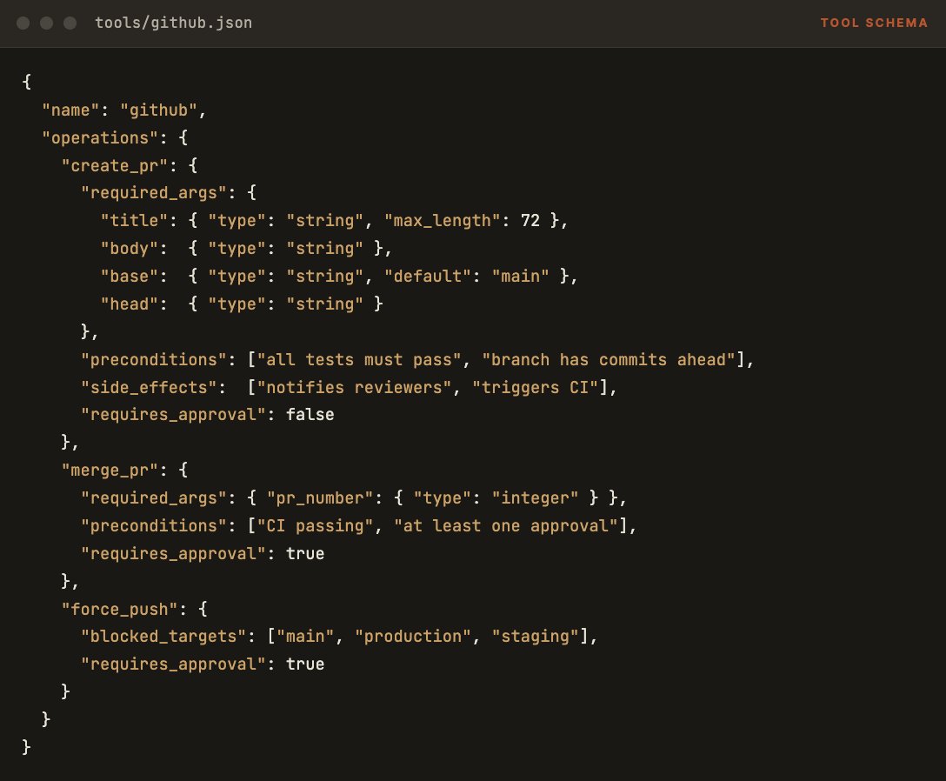The image size is (946, 781).
Task: Click the "github" string value
Action: 158,110
